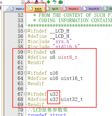The width and height of the screenshot is (112, 116).
Task: Click the grayed Manage Multi-Project Workspace icon
Action: (x=42, y=2)
